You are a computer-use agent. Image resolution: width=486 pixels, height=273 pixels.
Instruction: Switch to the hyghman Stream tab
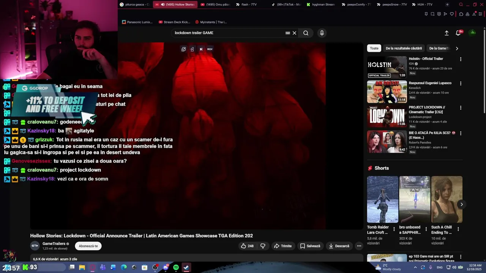[x=321, y=5]
